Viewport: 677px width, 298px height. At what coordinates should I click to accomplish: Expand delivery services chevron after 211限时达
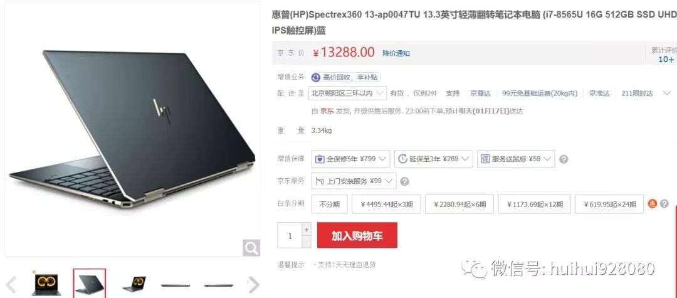(x=666, y=93)
